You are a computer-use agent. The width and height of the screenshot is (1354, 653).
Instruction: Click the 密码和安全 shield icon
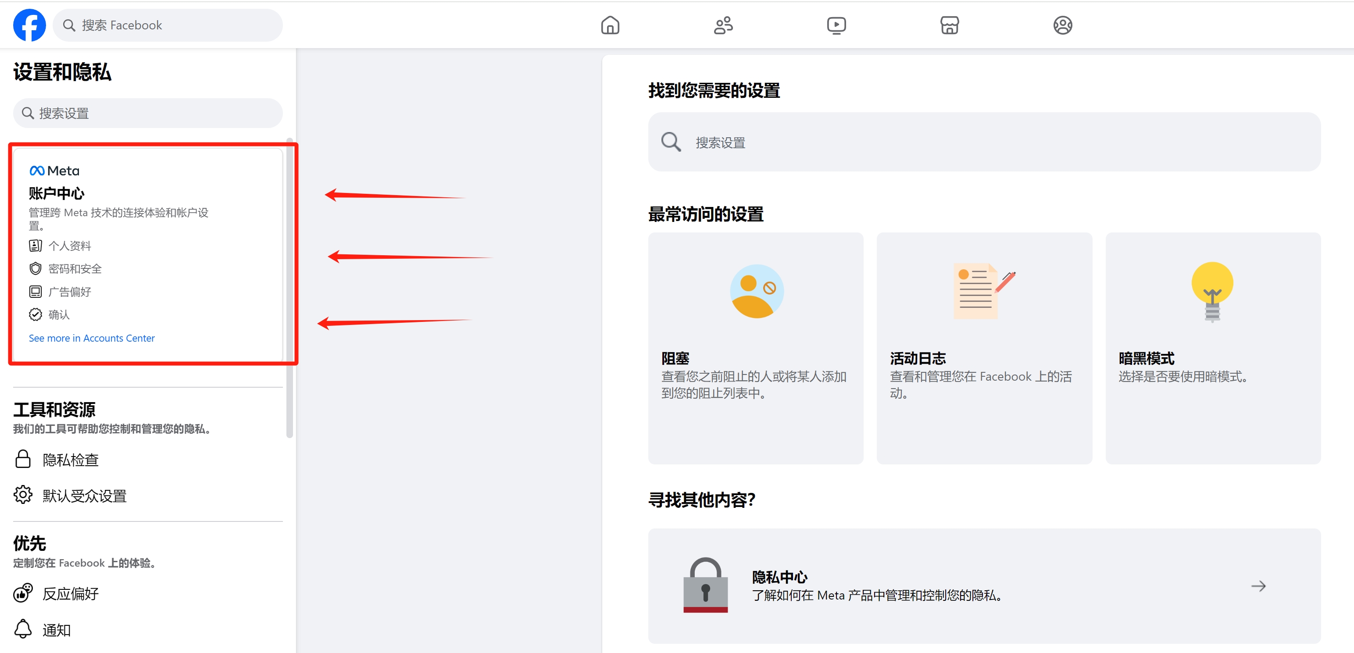click(x=35, y=269)
